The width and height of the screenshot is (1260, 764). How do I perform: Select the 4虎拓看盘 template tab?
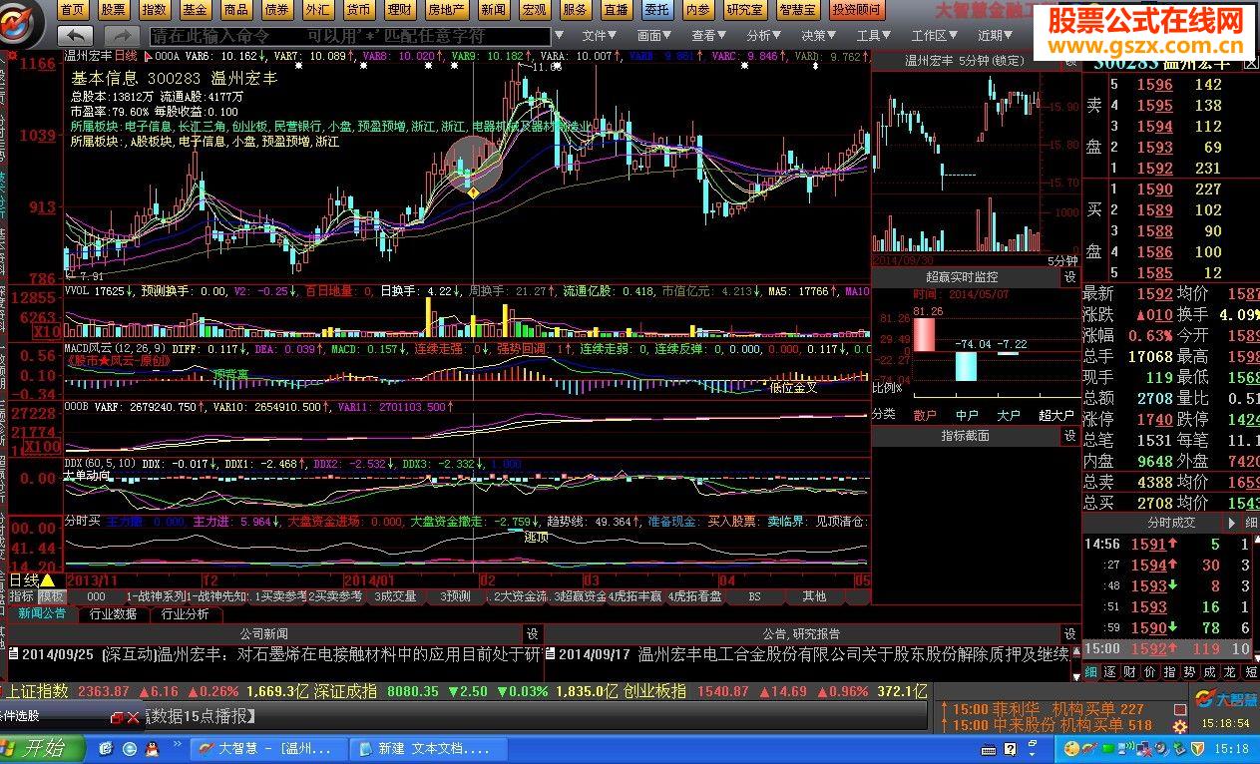[694, 596]
